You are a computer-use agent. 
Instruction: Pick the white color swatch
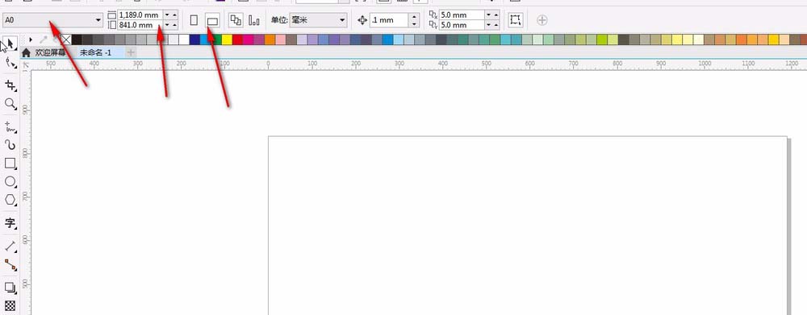184,39
